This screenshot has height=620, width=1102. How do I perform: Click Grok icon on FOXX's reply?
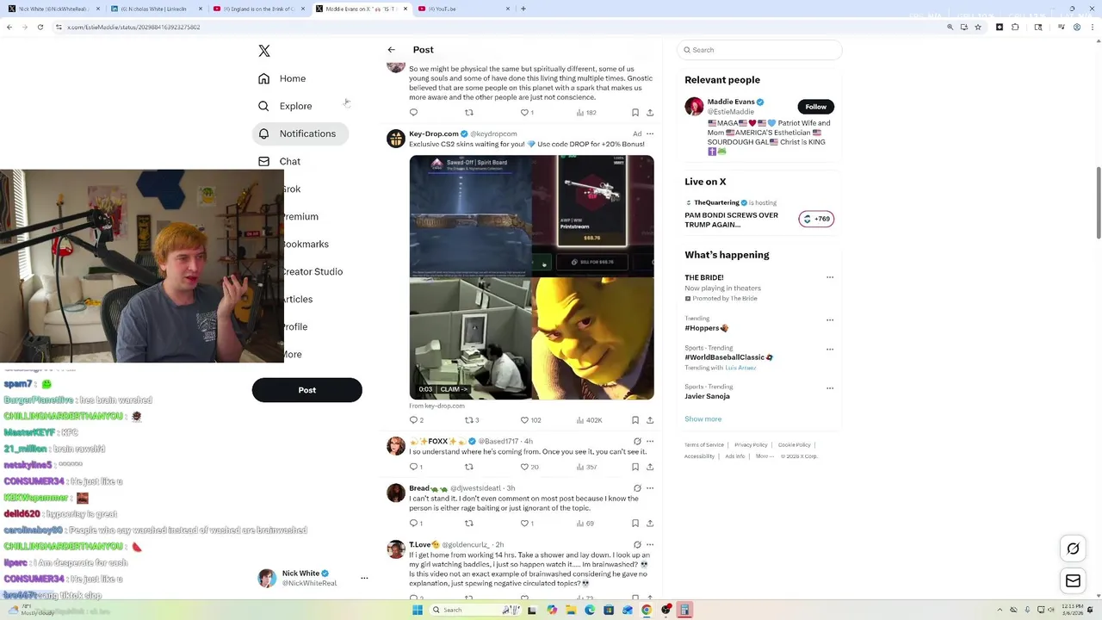637,441
